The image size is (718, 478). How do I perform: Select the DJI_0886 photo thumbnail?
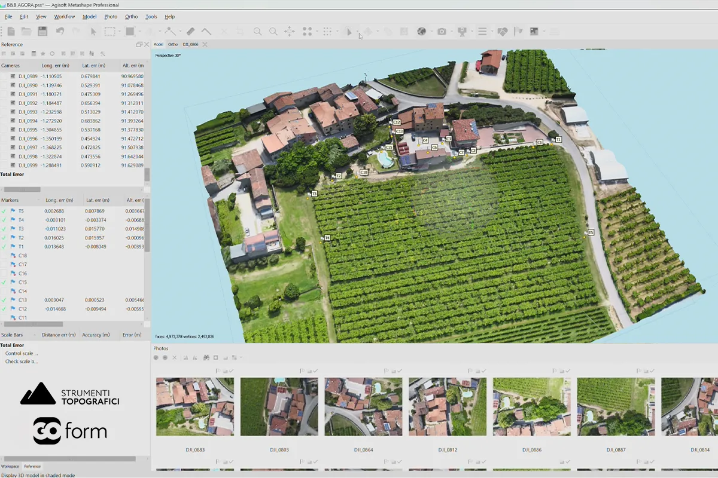click(532, 406)
